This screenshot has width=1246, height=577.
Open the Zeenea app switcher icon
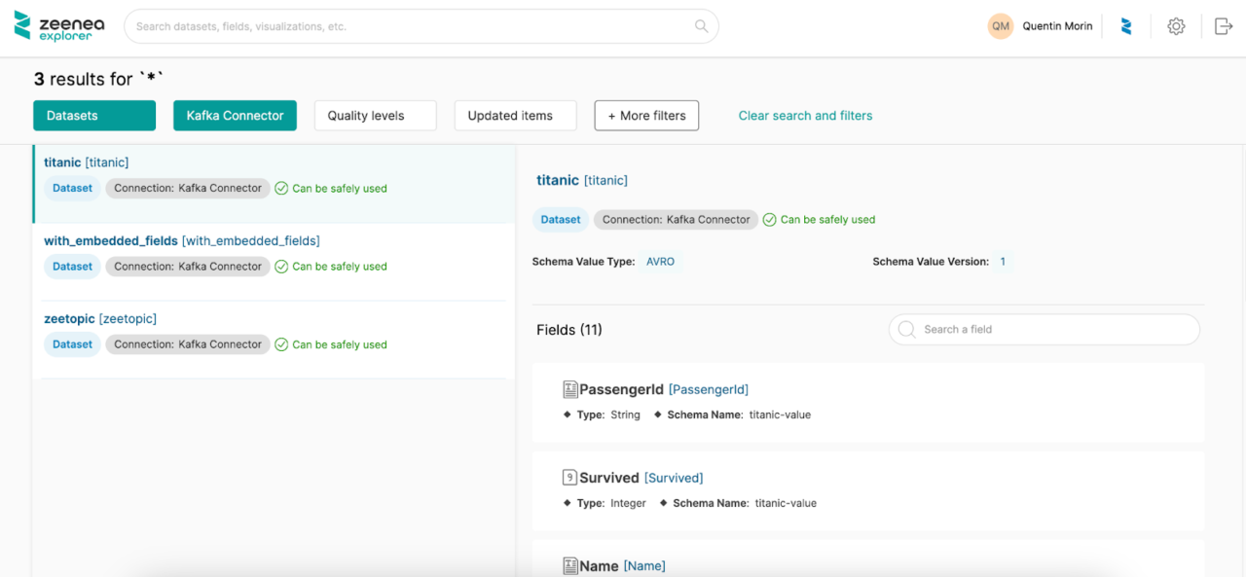pyautogui.click(x=1126, y=26)
